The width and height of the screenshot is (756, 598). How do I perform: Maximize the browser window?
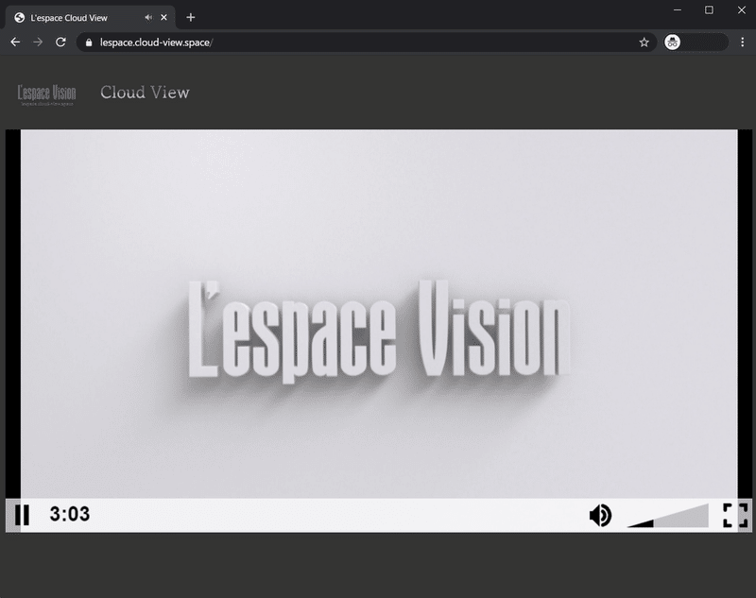coord(709,10)
